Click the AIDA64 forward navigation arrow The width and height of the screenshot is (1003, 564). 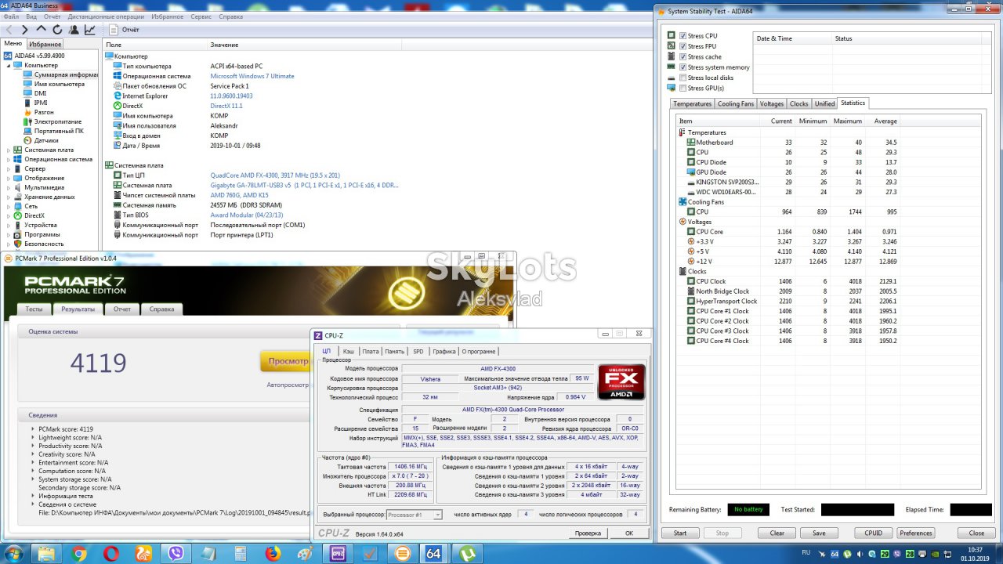[x=25, y=30]
